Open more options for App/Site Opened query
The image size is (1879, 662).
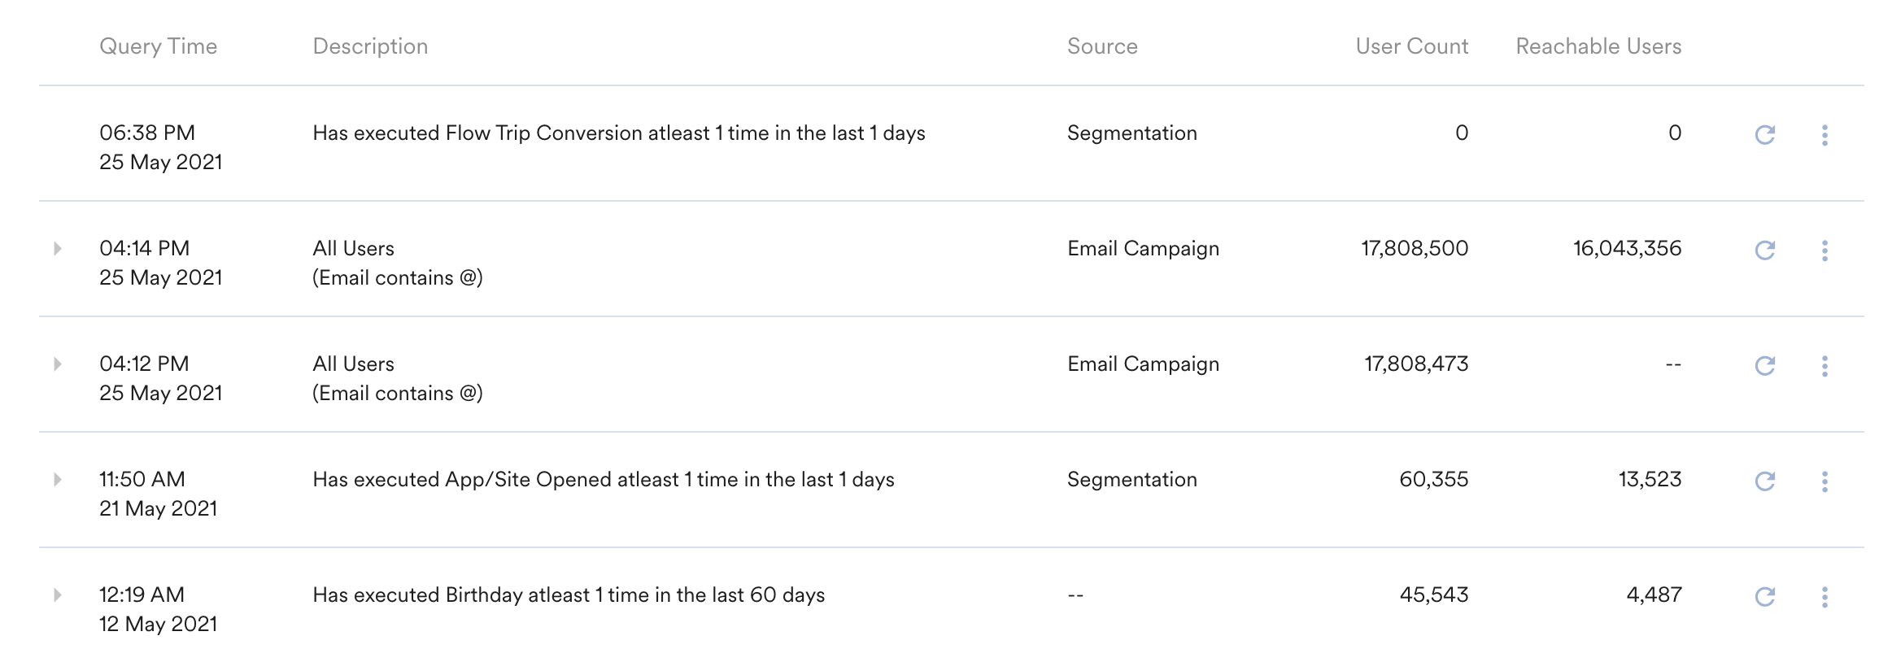point(1825,481)
